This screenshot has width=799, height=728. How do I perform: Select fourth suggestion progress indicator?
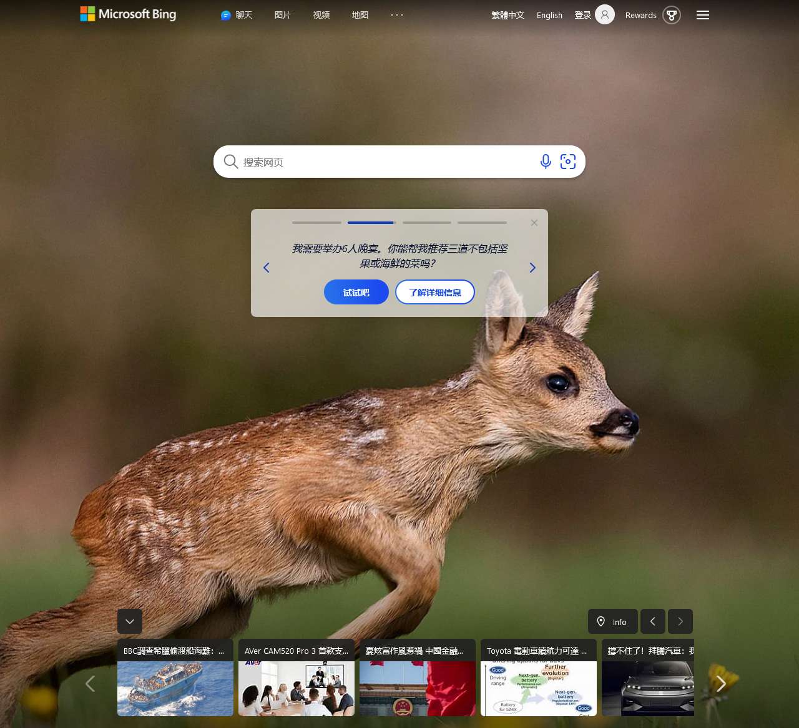(x=482, y=223)
